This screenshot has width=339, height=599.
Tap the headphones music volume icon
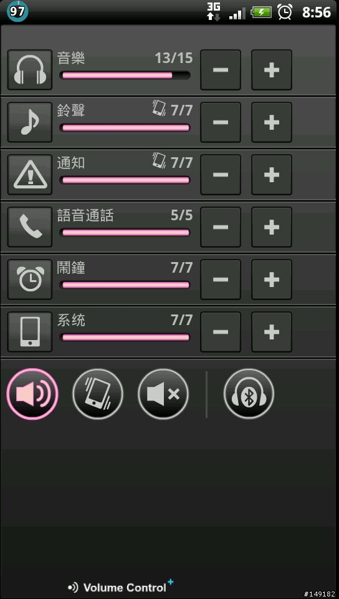[30, 70]
